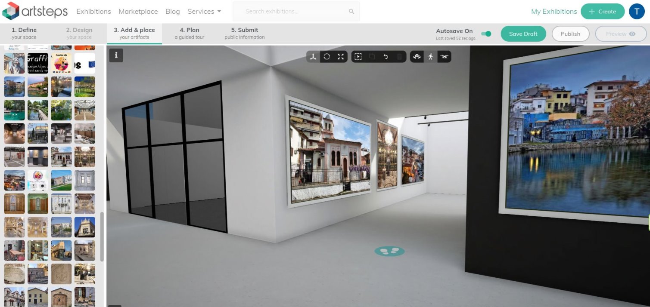Select the scale tool with four arrows
The width and height of the screenshot is (650, 307).
pyautogui.click(x=341, y=57)
